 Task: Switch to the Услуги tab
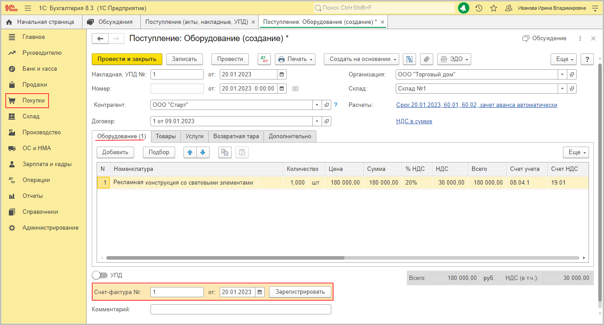point(195,136)
